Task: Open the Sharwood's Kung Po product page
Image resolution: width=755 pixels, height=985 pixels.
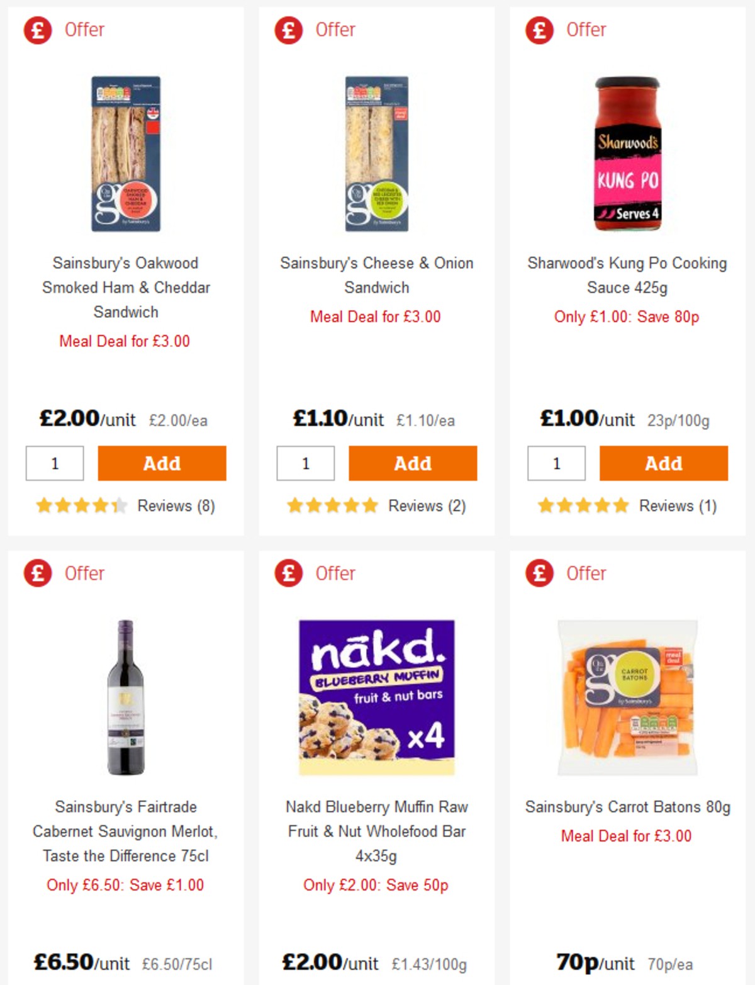Action: point(627,276)
